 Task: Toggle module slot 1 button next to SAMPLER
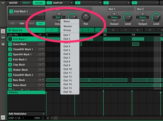(49, 3)
